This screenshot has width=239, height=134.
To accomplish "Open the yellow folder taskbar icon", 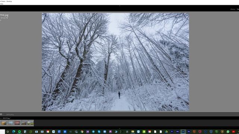I will pyautogui.click(x=133, y=132).
